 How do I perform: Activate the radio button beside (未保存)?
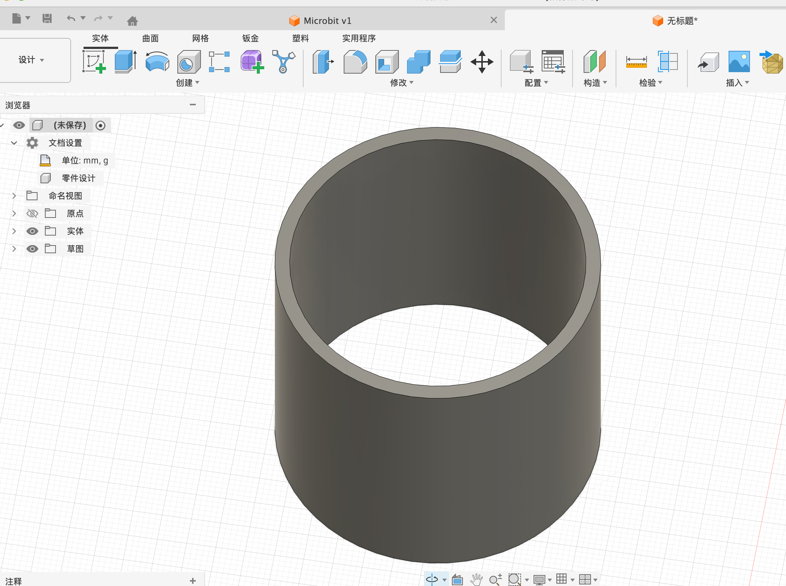(100, 126)
